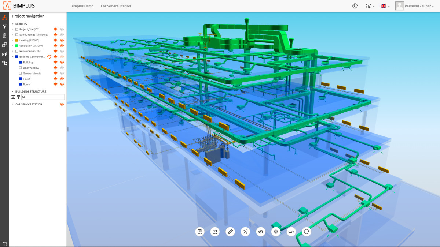Toggle visibility of Car Service Station
440x247 pixels.
[62, 104]
